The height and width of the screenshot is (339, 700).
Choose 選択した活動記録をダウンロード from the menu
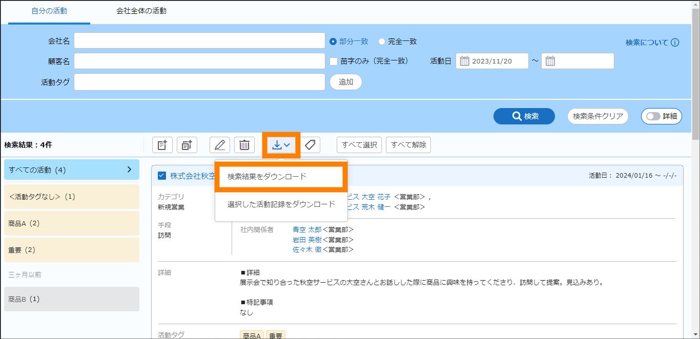coord(281,204)
